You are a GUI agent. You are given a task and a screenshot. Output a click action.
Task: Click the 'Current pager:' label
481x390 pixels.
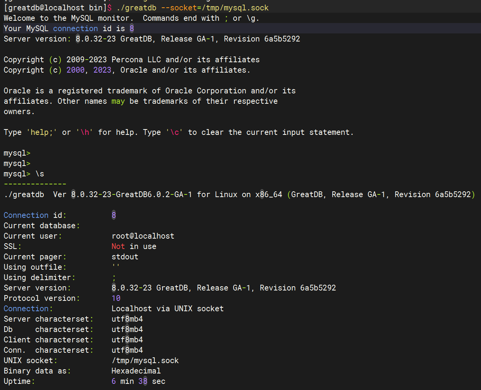click(35, 257)
